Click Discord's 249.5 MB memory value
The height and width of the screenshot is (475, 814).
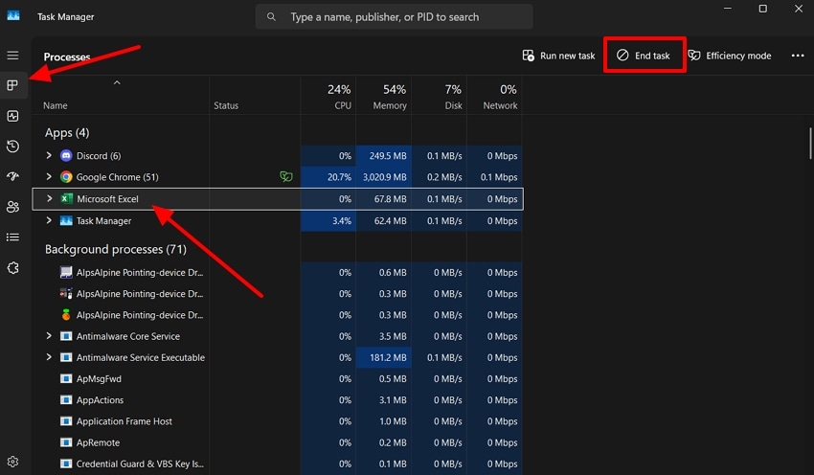388,156
